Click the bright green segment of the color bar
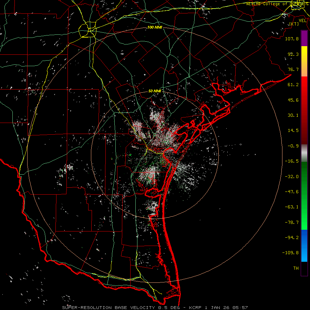This screenshot has height=310, width=310. tap(304, 196)
